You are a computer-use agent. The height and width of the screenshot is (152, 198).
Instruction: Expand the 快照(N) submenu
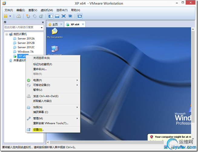tap(53, 107)
